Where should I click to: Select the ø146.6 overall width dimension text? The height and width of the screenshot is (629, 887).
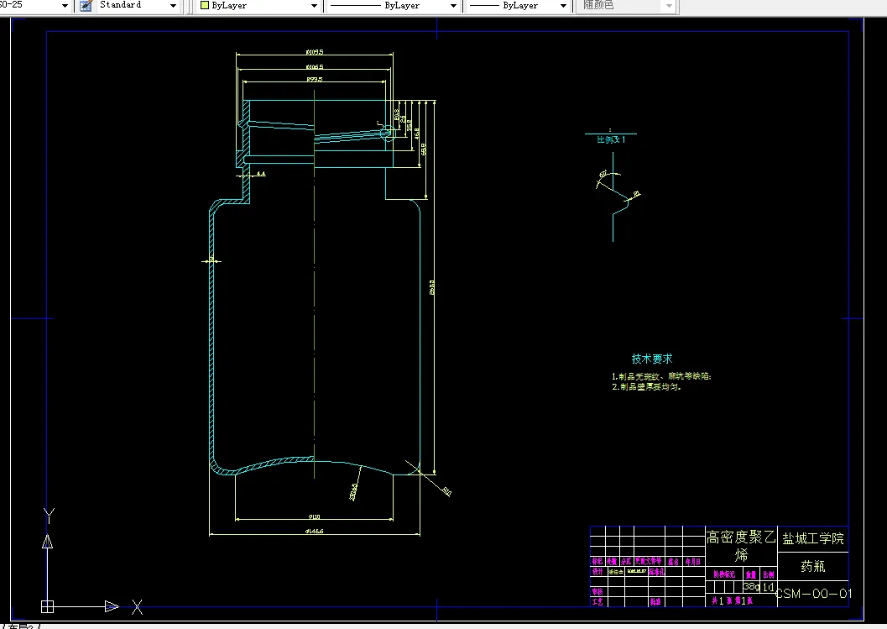(x=315, y=531)
